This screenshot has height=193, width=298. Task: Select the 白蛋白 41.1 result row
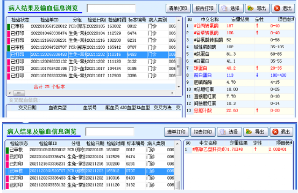coord(240,61)
